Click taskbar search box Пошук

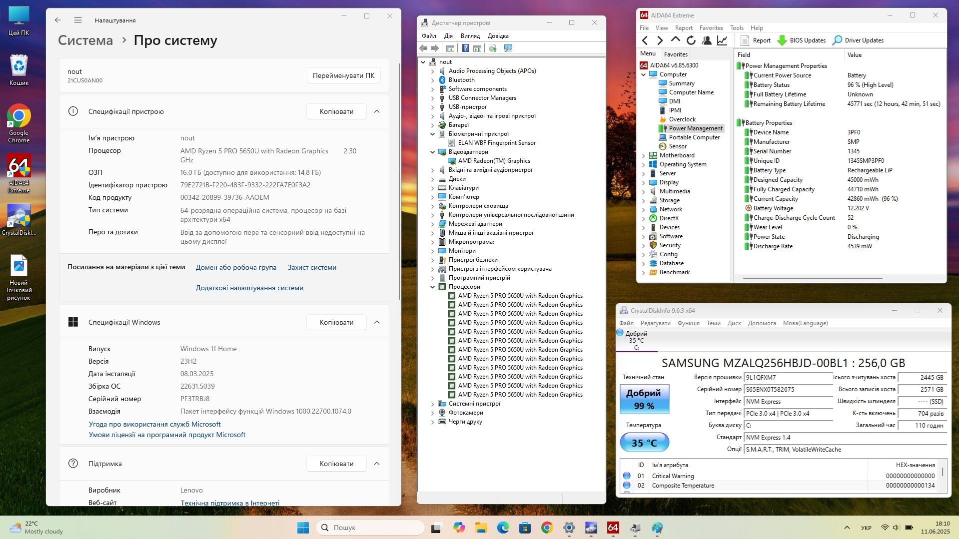click(370, 528)
